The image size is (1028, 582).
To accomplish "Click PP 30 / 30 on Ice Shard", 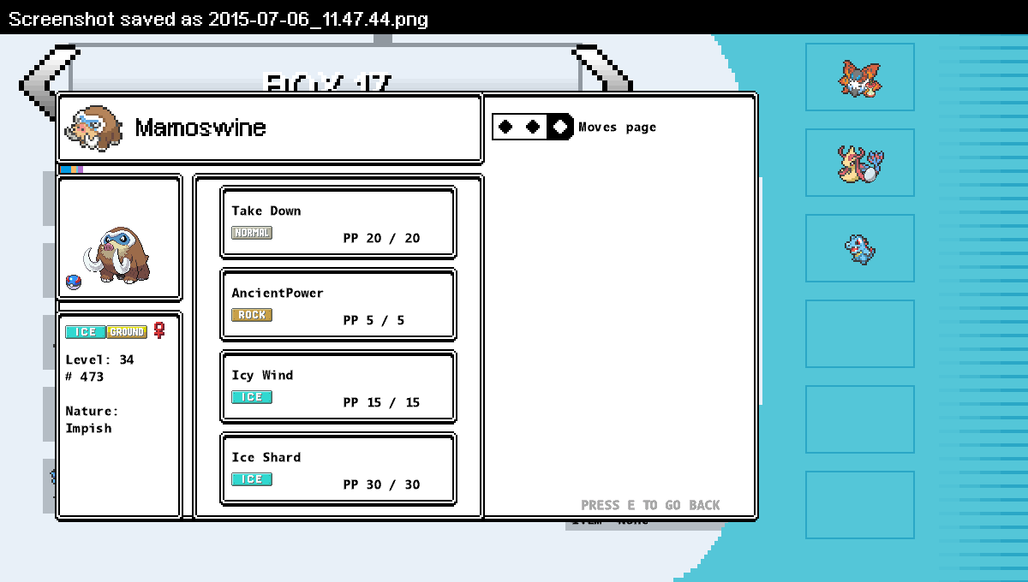I will 381,484.
